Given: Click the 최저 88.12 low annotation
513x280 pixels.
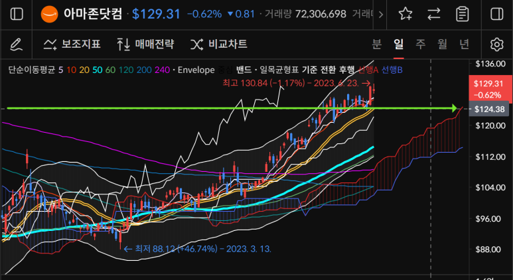Looking at the screenshot, I should [x=197, y=249].
